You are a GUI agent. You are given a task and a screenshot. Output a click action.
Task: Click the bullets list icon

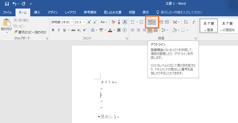(x=133, y=22)
